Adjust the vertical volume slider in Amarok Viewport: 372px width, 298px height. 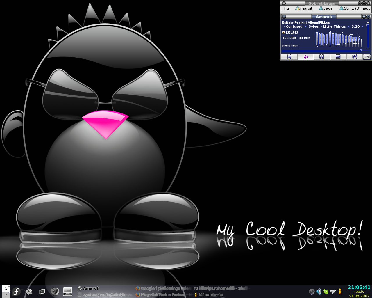[x=368, y=36]
